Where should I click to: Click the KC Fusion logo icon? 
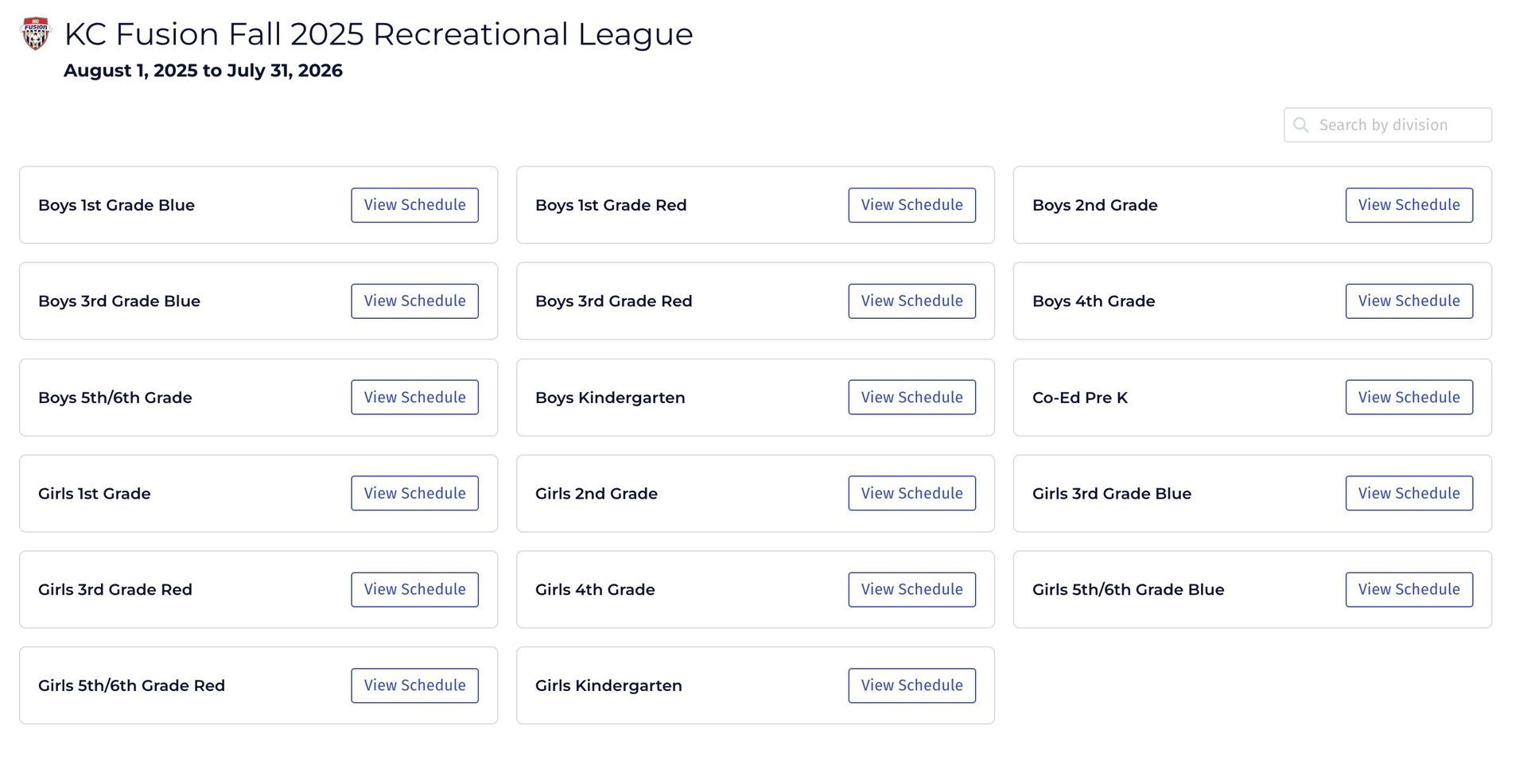(36, 33)
